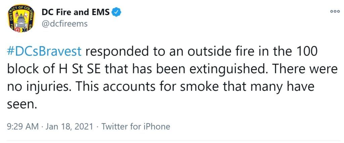This screenshot has width=344, height=143.
Task: Click the word "seen." on the last line
Action: coord(21,105)
